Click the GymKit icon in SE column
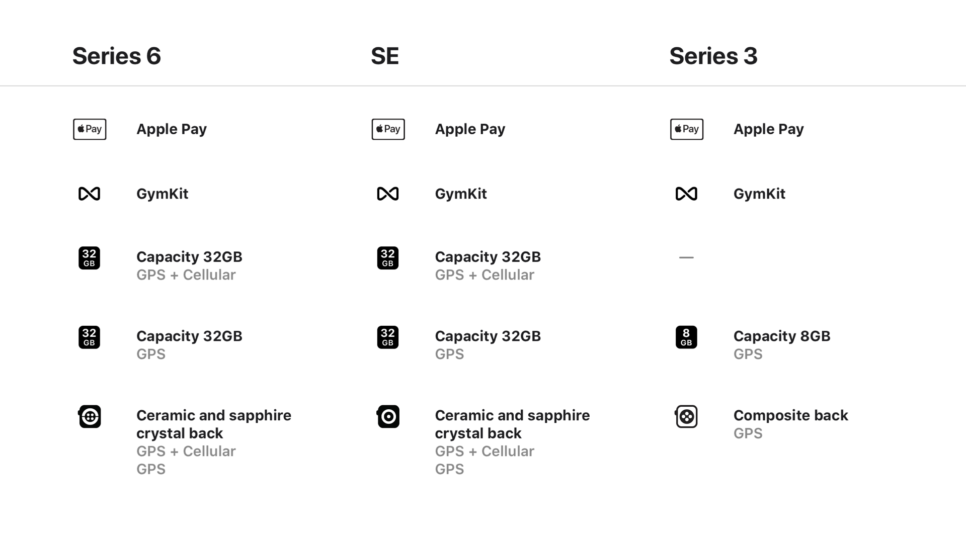The height and width of the screenshot is (543, 966). [387, 194]
